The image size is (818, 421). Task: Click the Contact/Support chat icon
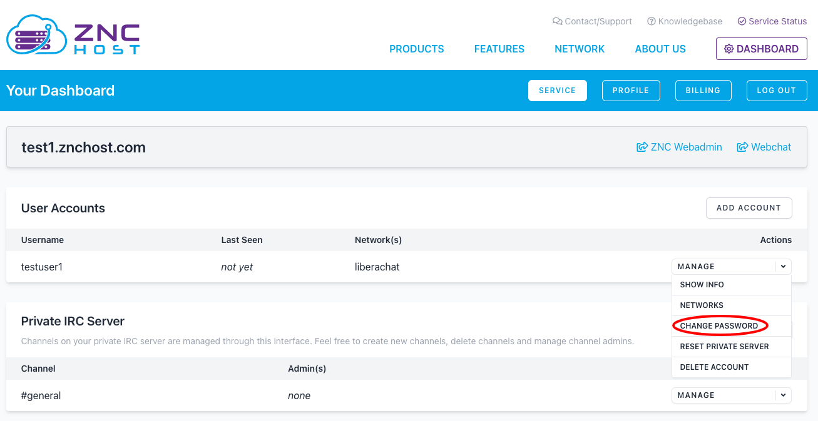click(557, 21)
